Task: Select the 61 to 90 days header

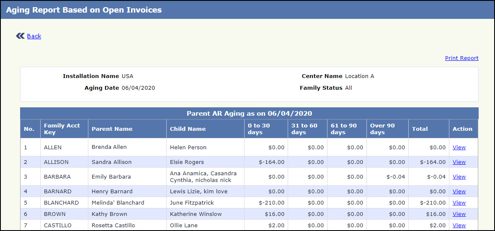Action: click(343, 129)
